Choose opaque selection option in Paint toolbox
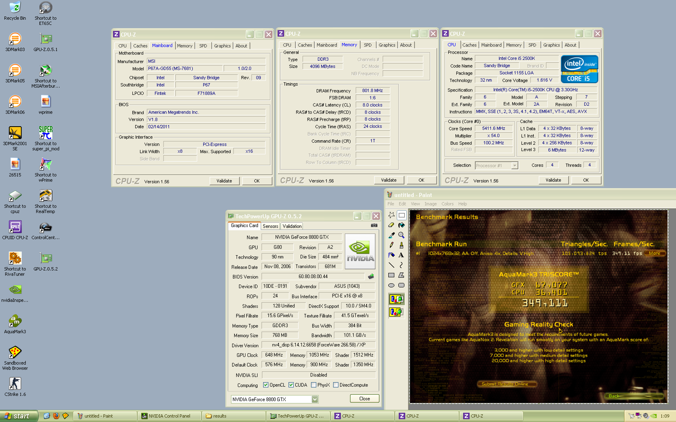 tap(396, 299)
